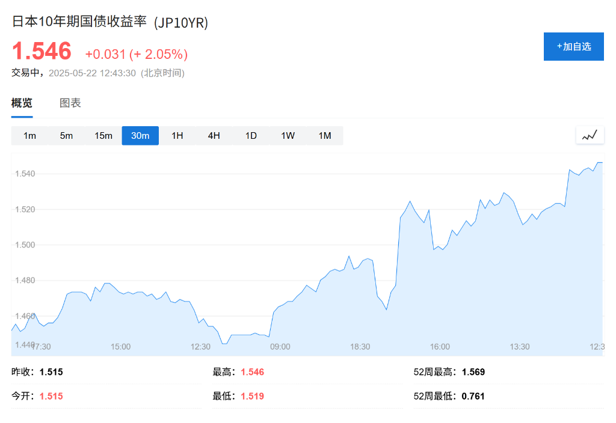Click the 18:30 x-axis time label
This screenshot has width=616, height=423.
(x=360, y=347)
